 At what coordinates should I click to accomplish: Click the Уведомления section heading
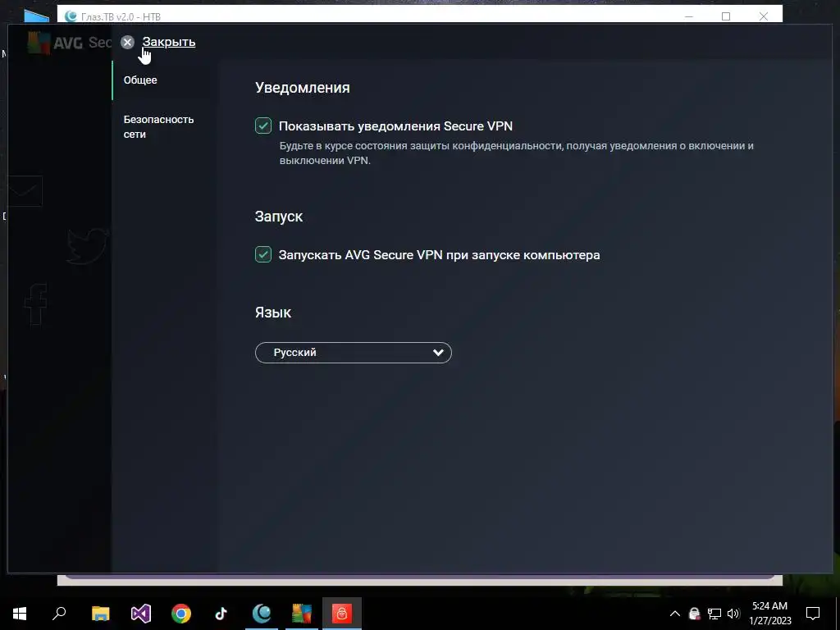tap(302, 87)
